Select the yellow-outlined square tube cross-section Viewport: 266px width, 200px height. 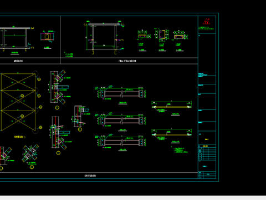pos(162,34)
